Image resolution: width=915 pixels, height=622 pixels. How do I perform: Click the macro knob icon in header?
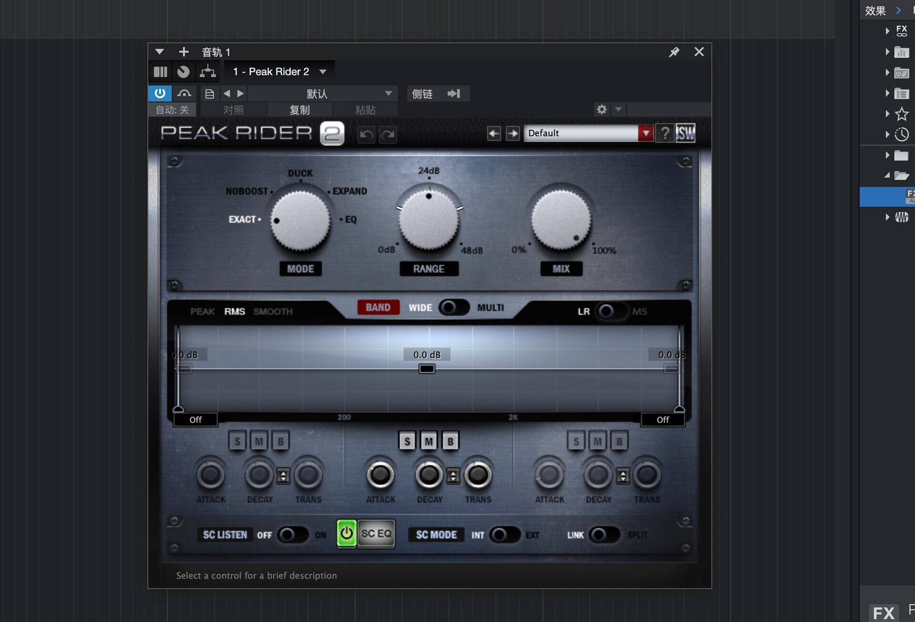click(183, 72)
